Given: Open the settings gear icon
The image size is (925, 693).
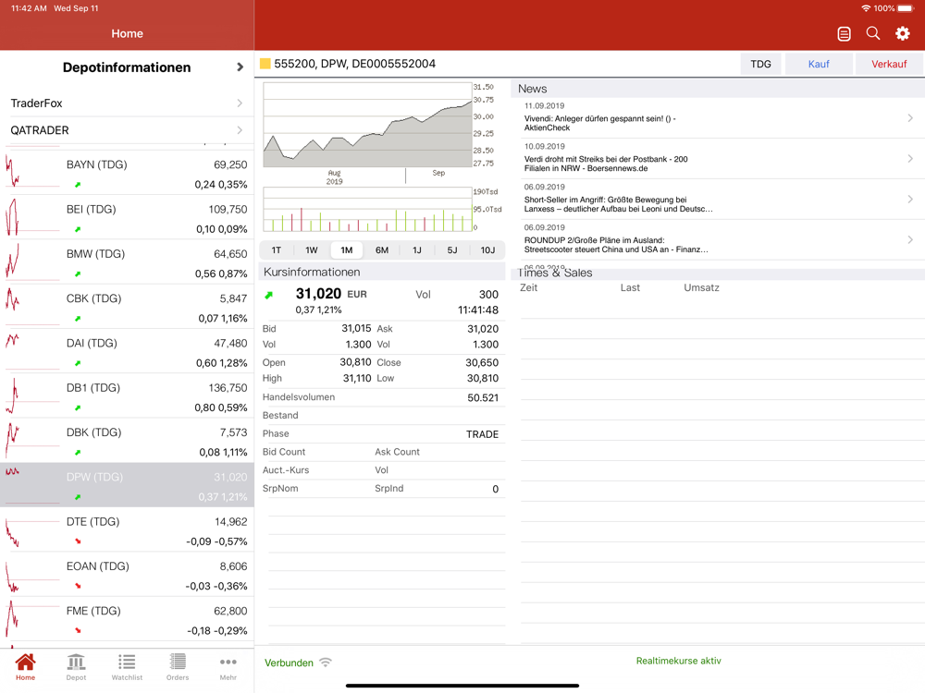Looking at the screenshot, I should point(902,33).
